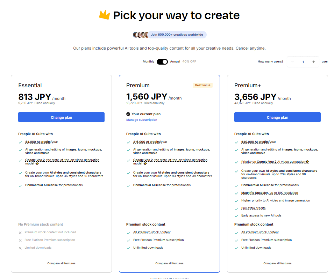
Task: Decrease user count with the minus button
Action: 292,61
